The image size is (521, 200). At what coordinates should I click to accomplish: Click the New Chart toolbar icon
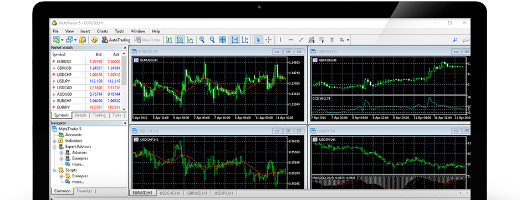click(56, 40)
